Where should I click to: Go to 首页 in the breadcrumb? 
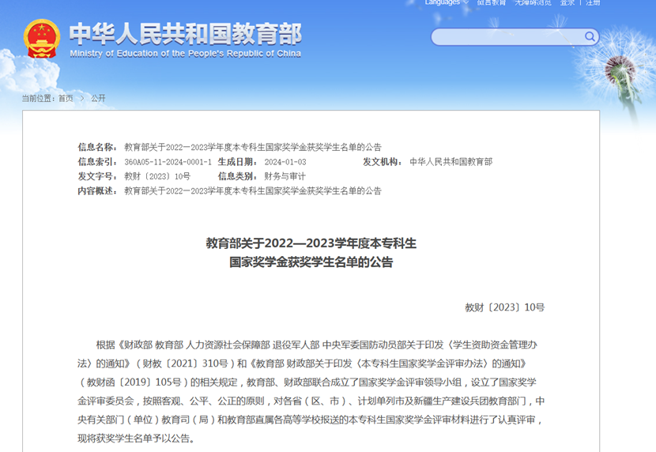[x=65, y=98]
